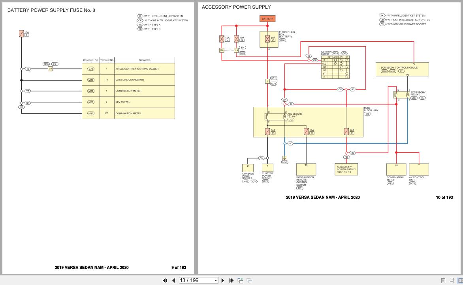Viewport: 463px width, 285px height.
Task: Click 'KEY SWITCH' table cell
Action: [x=145, y=102]
